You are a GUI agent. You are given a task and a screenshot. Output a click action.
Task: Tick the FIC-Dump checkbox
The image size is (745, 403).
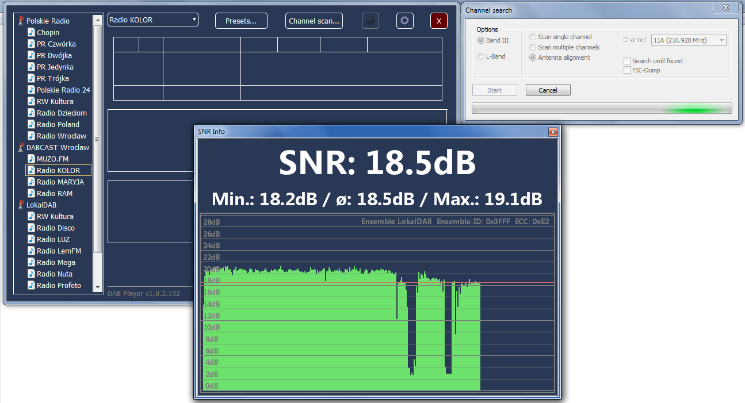(628, 70)
